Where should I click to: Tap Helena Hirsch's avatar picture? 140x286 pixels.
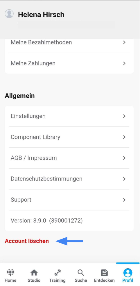click(9, 14)
